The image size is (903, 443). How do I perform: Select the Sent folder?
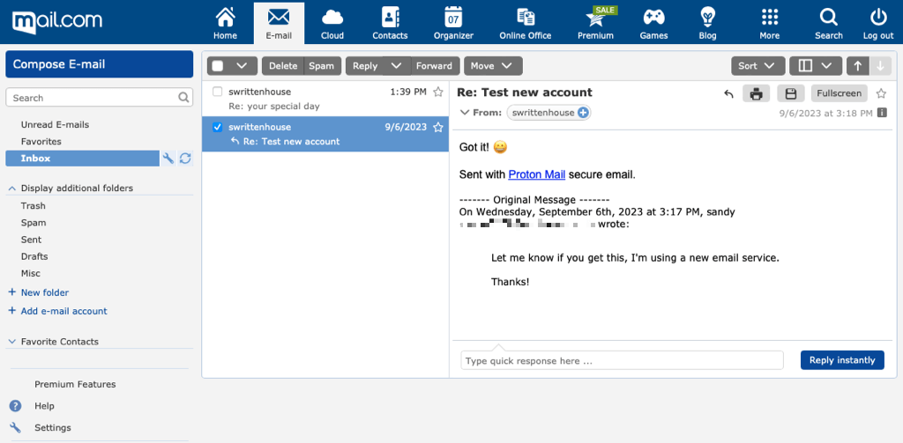point(32,240)
